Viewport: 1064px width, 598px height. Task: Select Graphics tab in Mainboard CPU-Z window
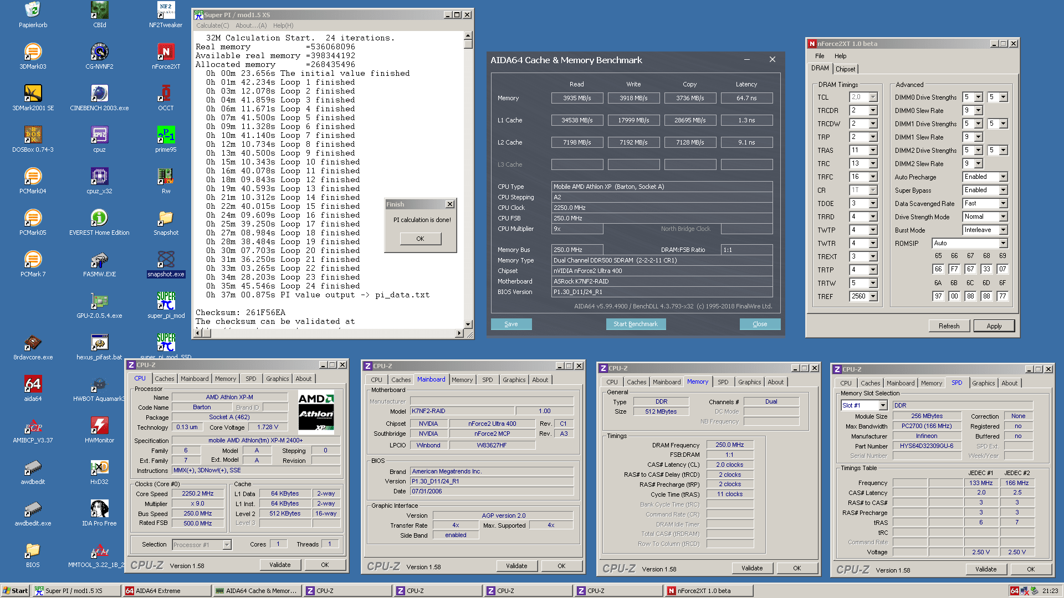[514, 380]
